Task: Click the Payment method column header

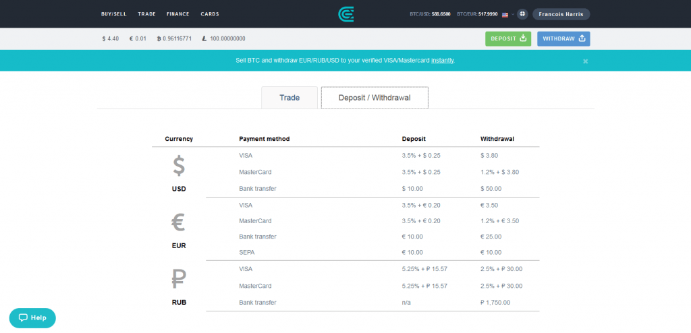Action: pos(265,139)
